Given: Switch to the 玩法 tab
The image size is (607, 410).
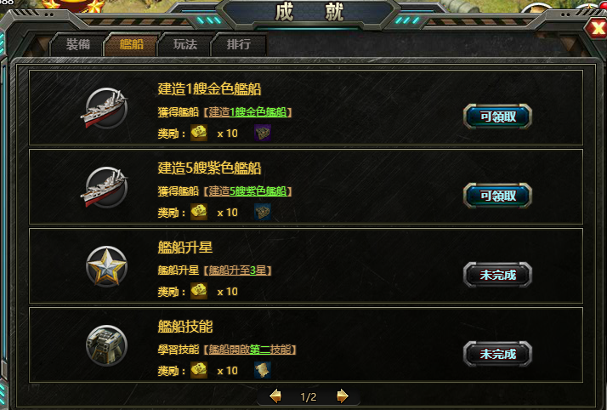Looking at the screenshot, I should [x=185, y=44].
